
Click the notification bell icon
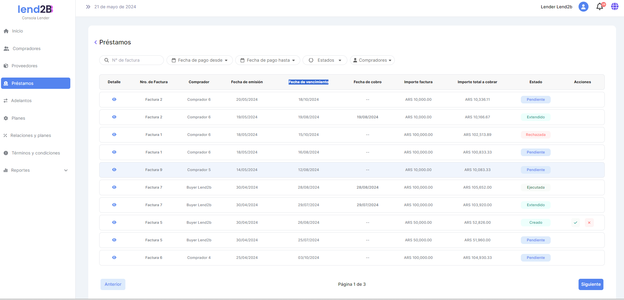pyautogui.click(x=599, y=7)
